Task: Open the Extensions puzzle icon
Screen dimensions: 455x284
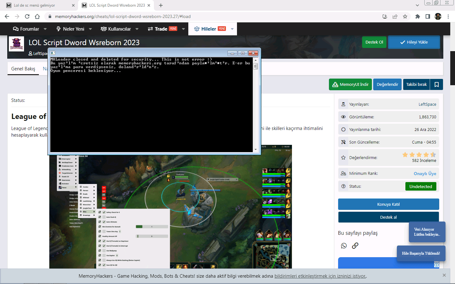Action: click(x=418, y=16)
